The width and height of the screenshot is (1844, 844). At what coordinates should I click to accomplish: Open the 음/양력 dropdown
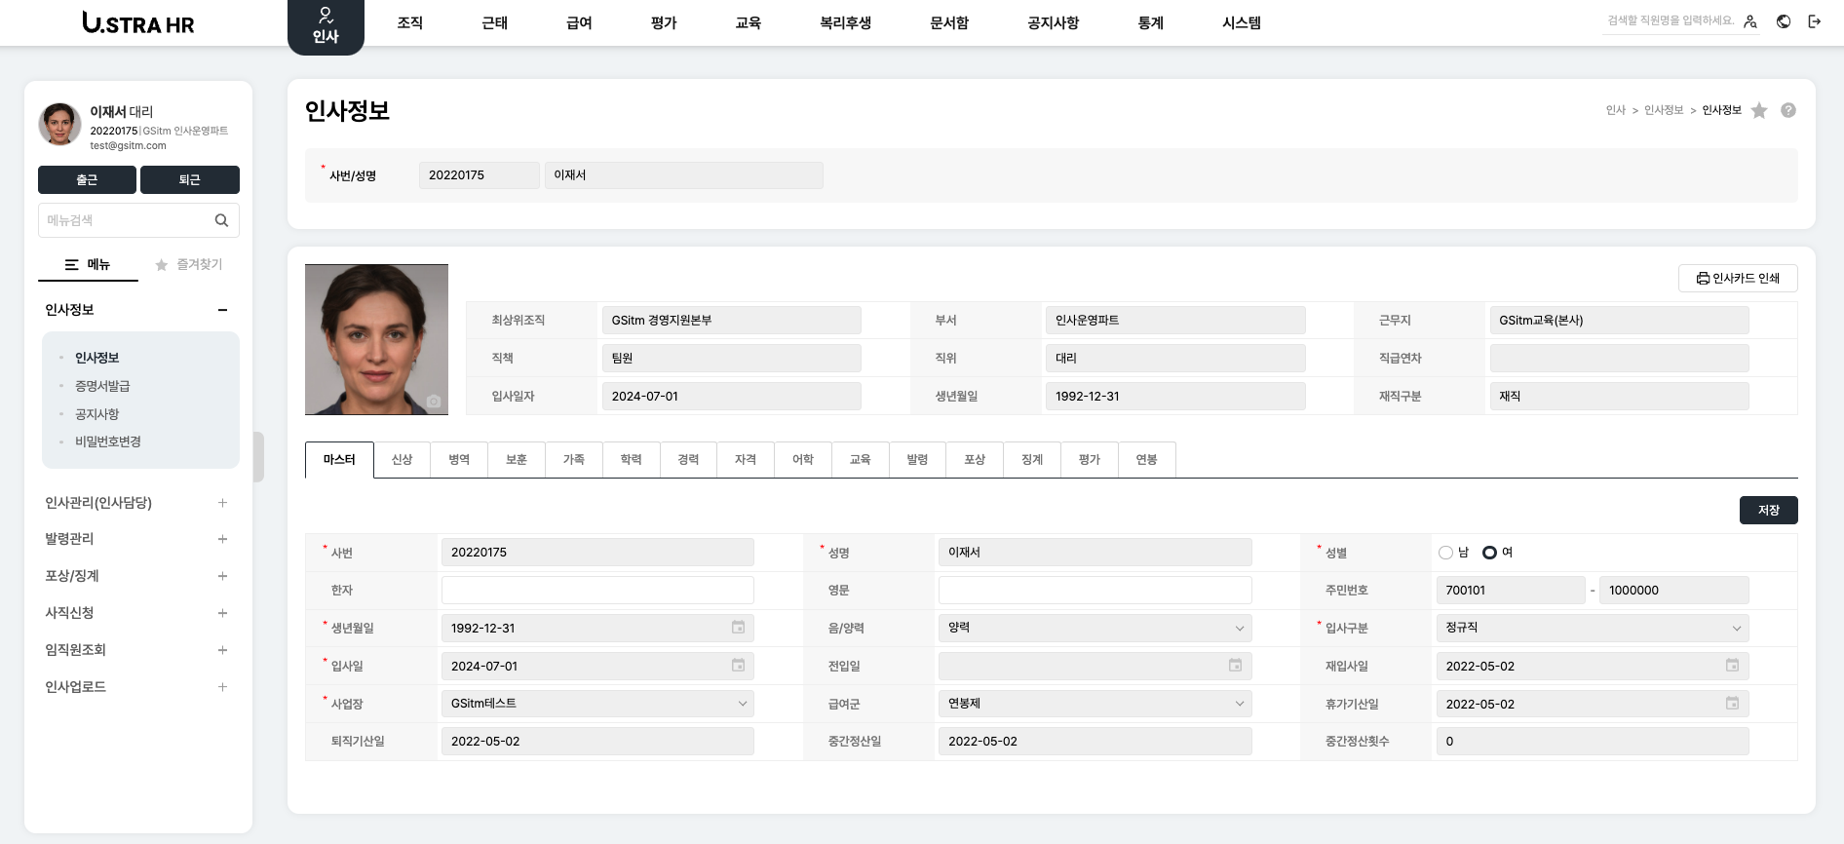1094,628
